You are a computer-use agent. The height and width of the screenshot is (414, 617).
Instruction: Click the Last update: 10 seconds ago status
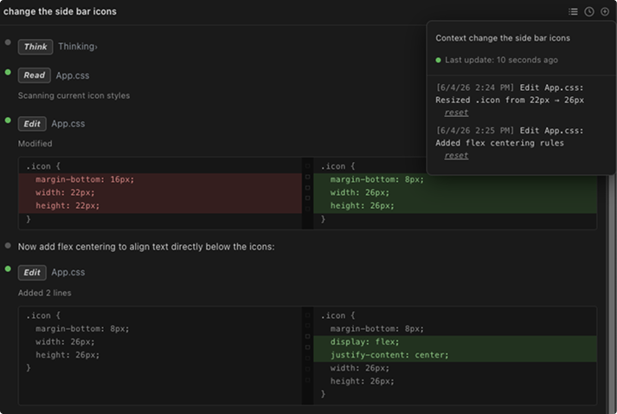tap(497, 60)
